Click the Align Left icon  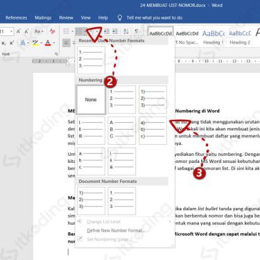pyautogui.click(x=67, y=43)
